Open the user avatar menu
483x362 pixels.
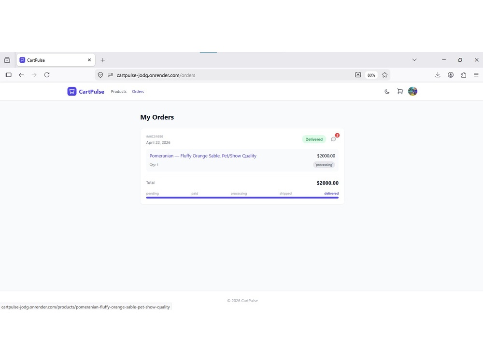413,91
